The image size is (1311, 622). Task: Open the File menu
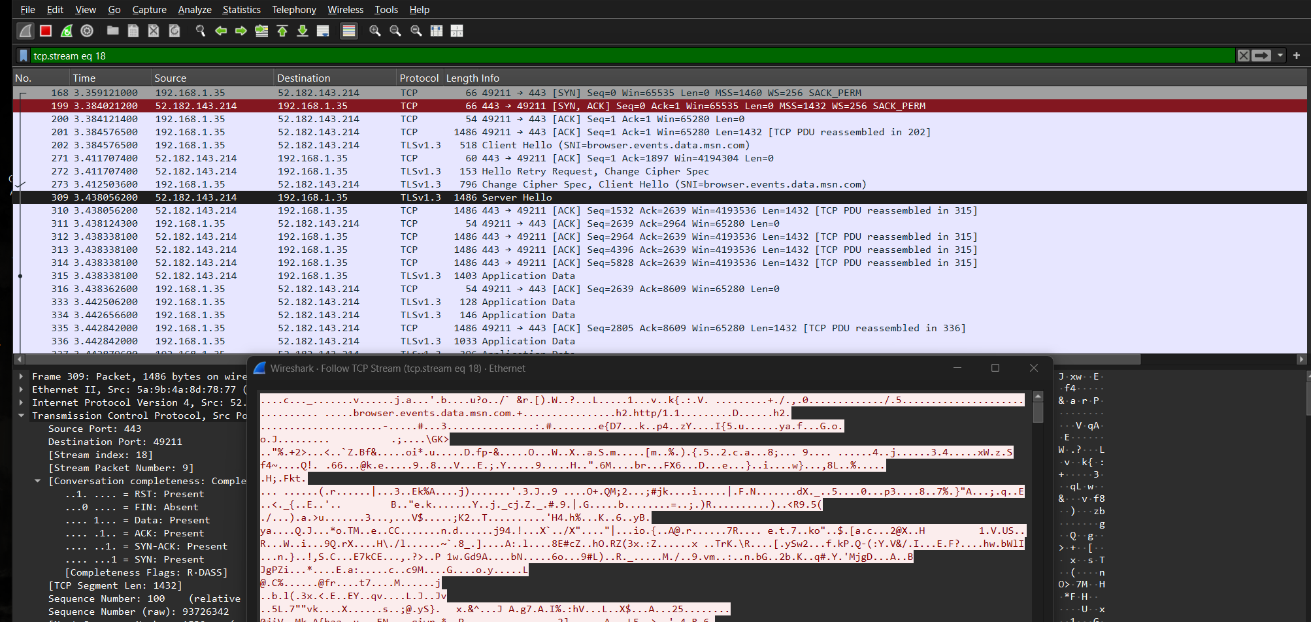pos(27,9)
